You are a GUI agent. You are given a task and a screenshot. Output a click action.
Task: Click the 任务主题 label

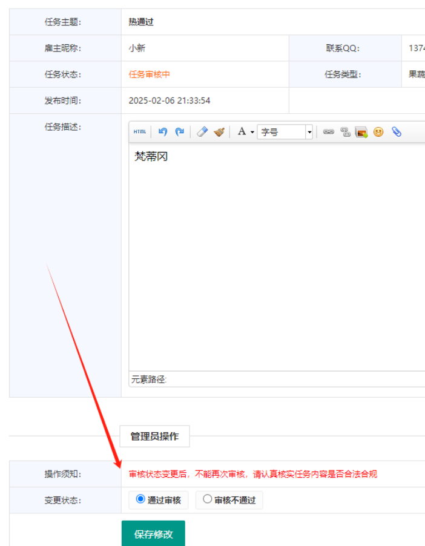click(x=63, y=22)
